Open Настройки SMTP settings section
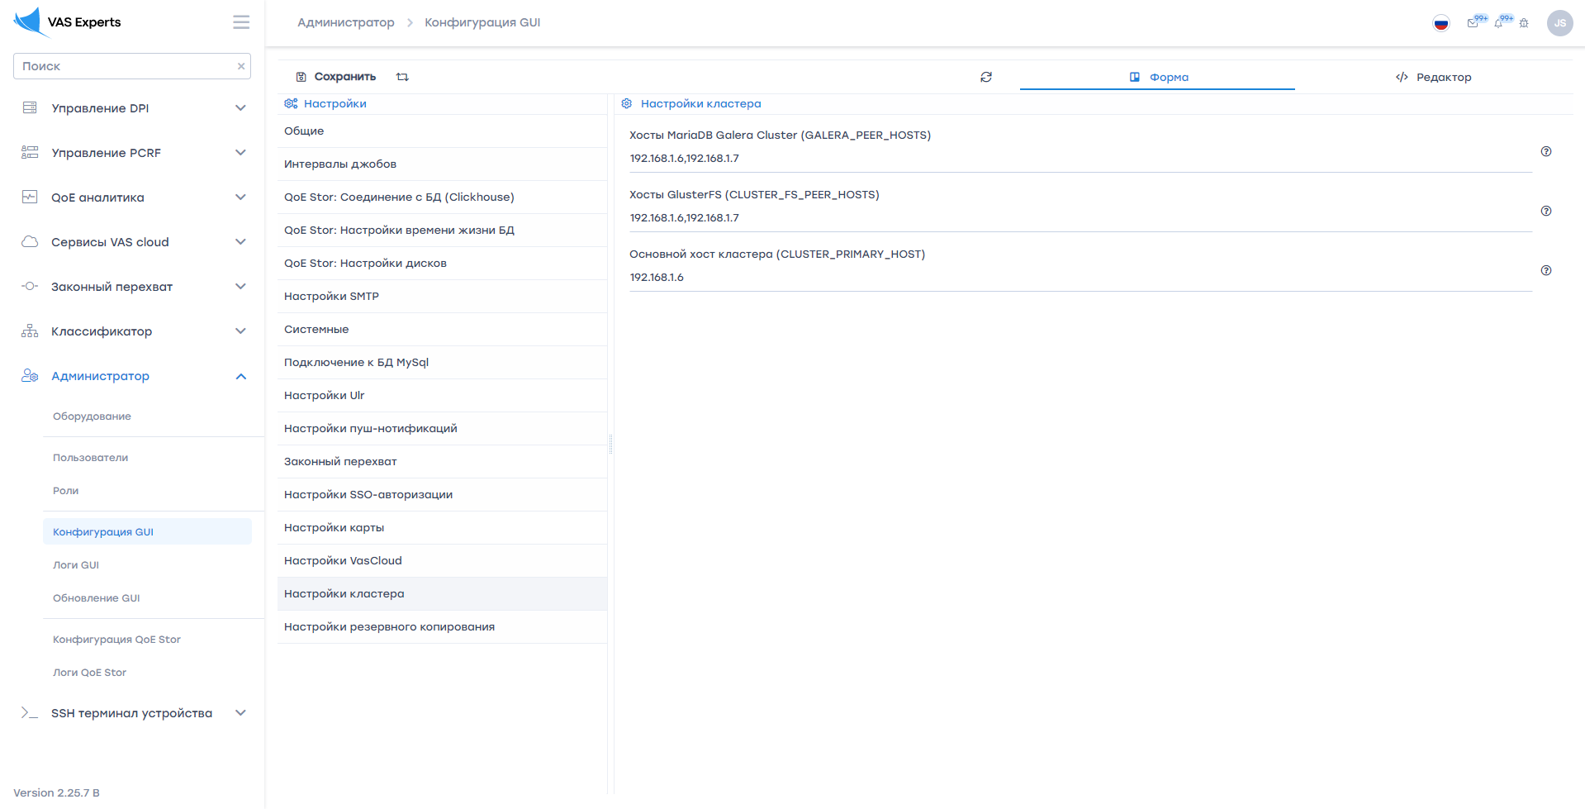 point(331,297)
